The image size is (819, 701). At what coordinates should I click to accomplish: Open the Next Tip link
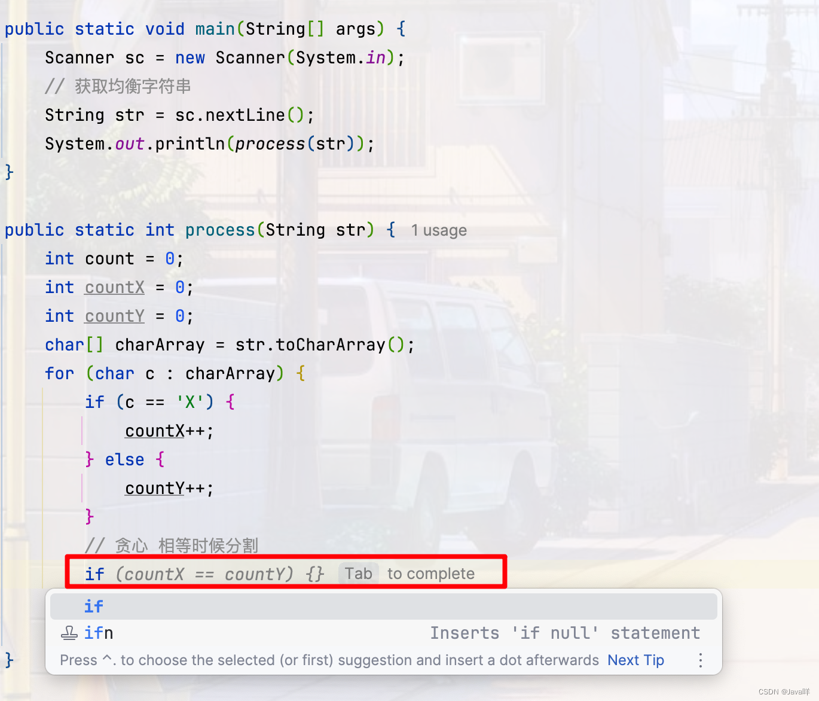point(635,660)
